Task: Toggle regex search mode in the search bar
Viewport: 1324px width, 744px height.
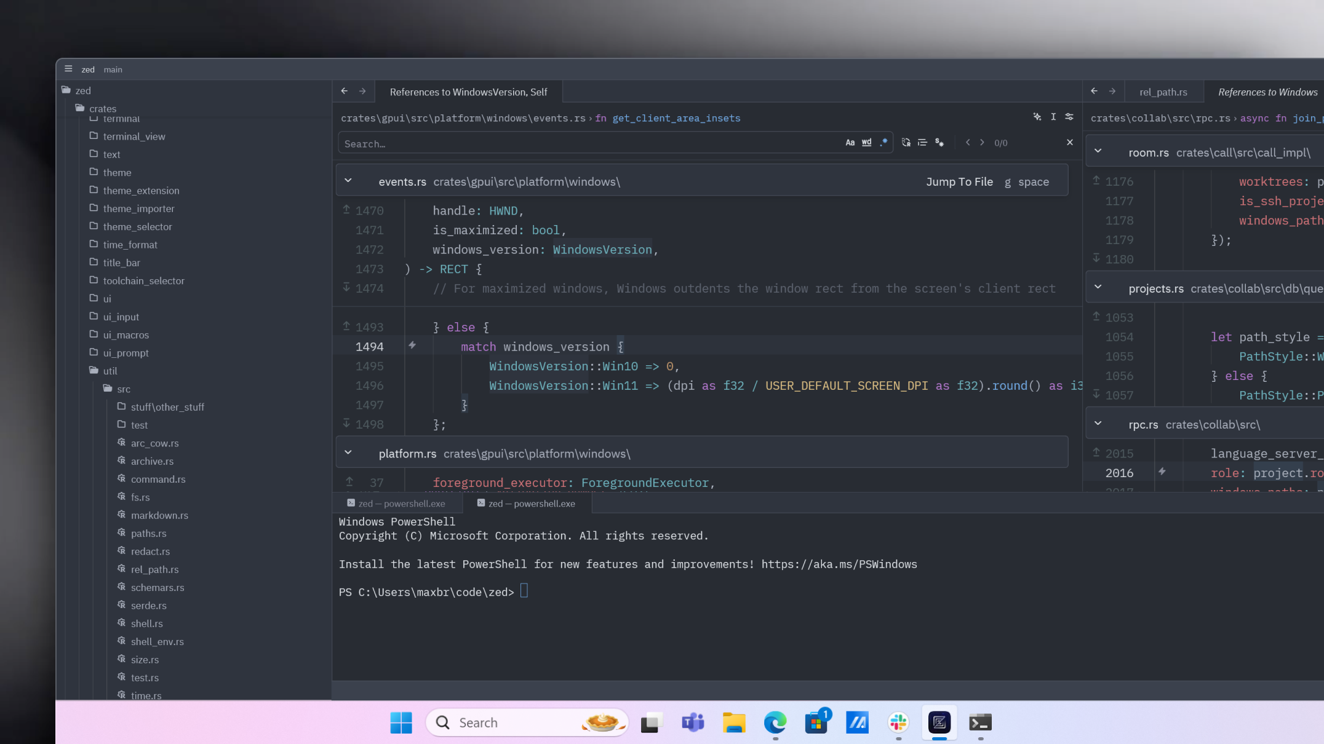Action: coord(884,142)
